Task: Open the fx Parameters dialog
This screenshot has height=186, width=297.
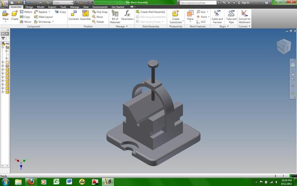Action: pyautogui.click(x=127, y=15)
